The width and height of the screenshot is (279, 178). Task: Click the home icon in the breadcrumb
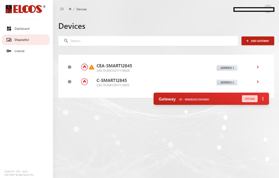(x=70, y=9)
